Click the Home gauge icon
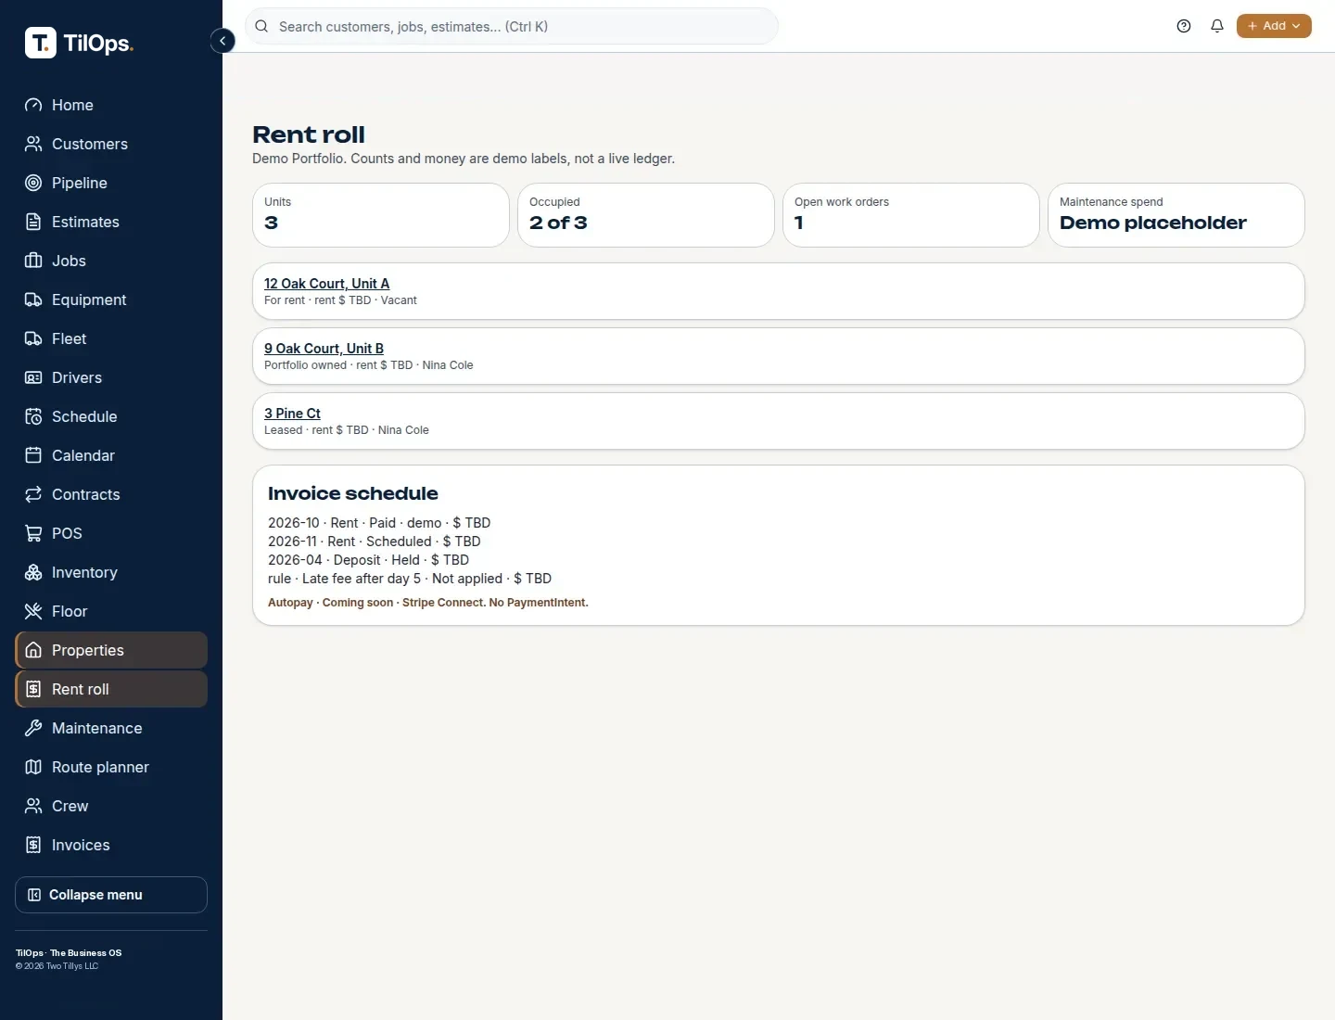 click(33, 105)
